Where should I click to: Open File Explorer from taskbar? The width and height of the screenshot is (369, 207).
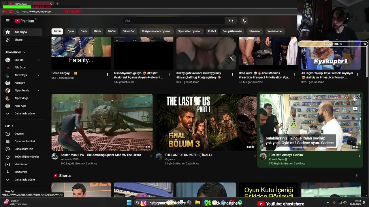(x=198, y=203)
